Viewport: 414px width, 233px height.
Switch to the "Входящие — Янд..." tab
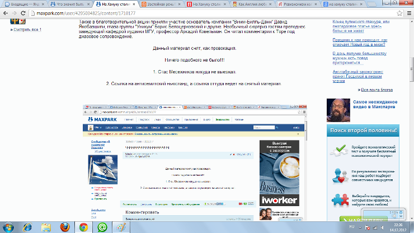click(22, 4)
